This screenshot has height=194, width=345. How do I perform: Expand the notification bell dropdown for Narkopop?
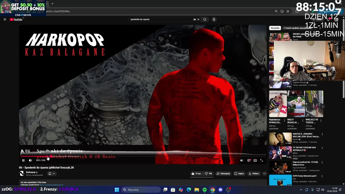(51, 174)
